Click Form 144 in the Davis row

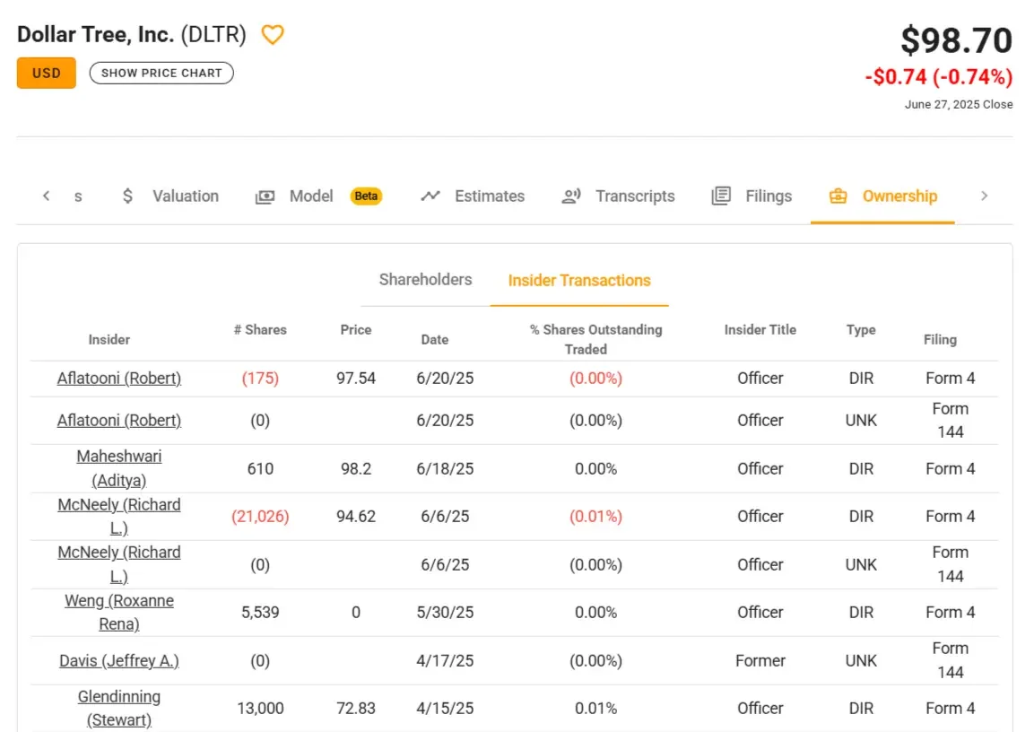click(950, 660)
